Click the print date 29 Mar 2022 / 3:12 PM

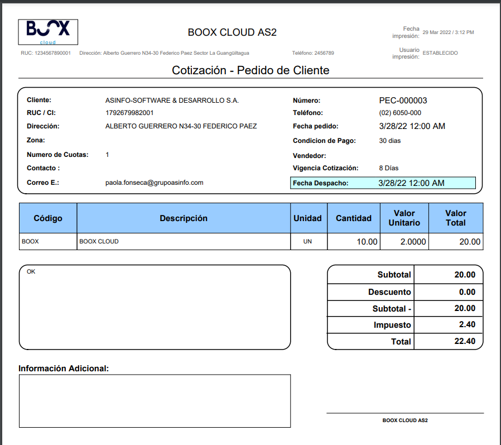(x=448, y=32)
